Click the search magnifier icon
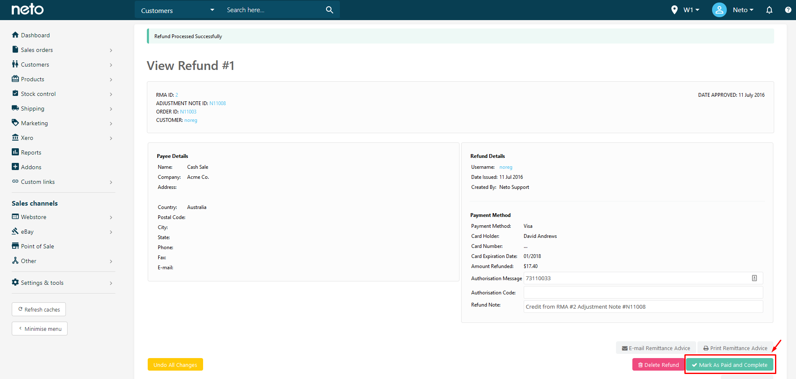 [x=329, y=10]
